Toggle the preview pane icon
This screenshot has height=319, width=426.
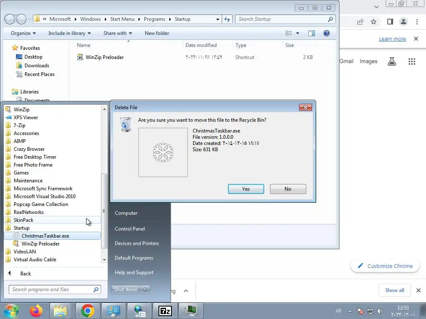(x=311, y=33)
